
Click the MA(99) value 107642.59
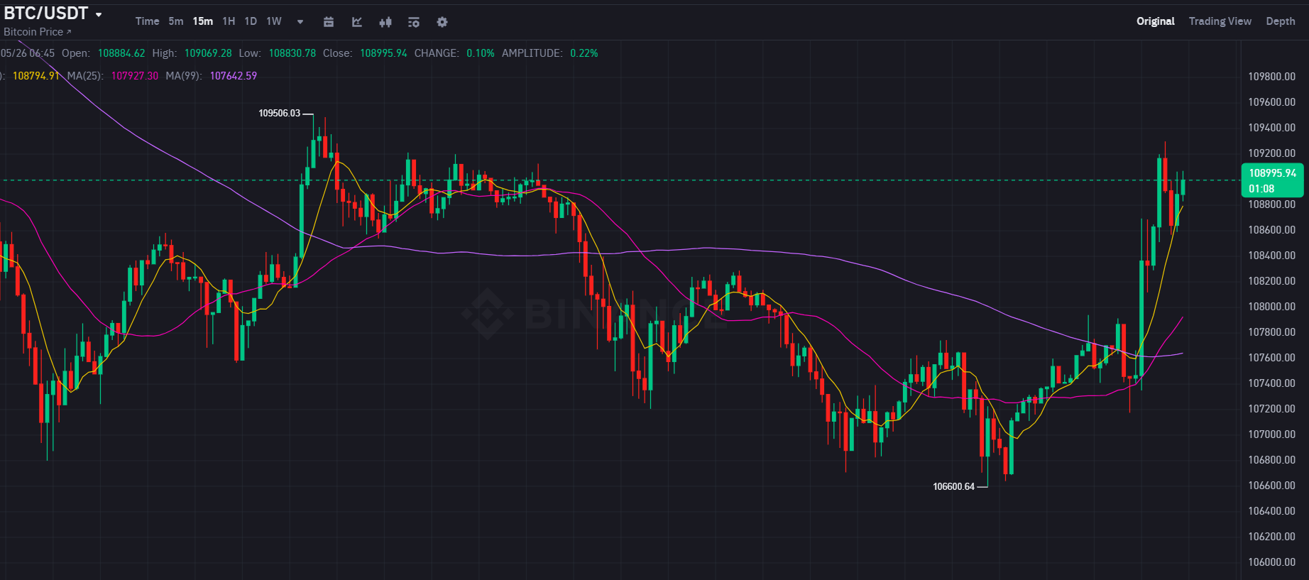pyautogui.click(x=234, y=76)
